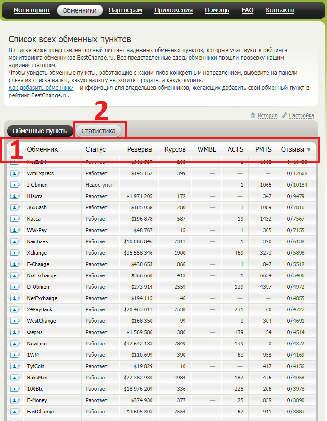
Task: Click reserve value $10 086 846
Action: pyautogui.click(x=138, y=241)
